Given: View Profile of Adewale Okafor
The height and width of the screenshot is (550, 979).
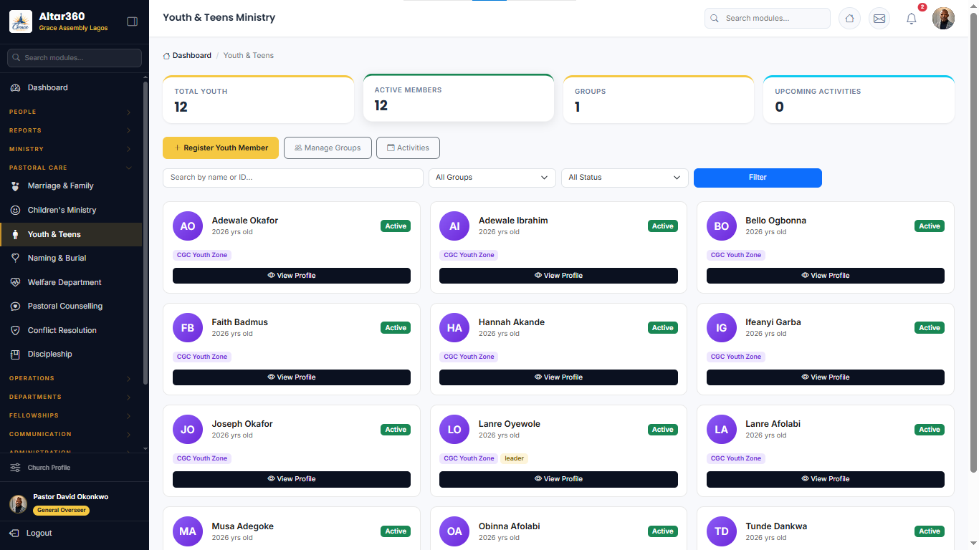Looking at the screenshot, I should 292,276.
